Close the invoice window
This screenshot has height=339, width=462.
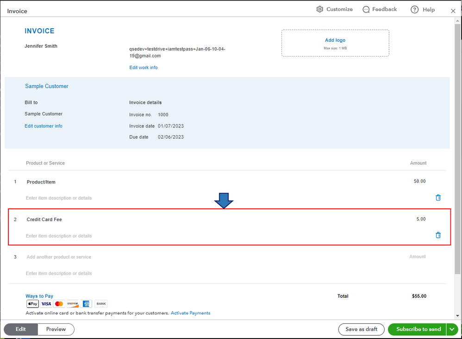[x=453, y=11]
